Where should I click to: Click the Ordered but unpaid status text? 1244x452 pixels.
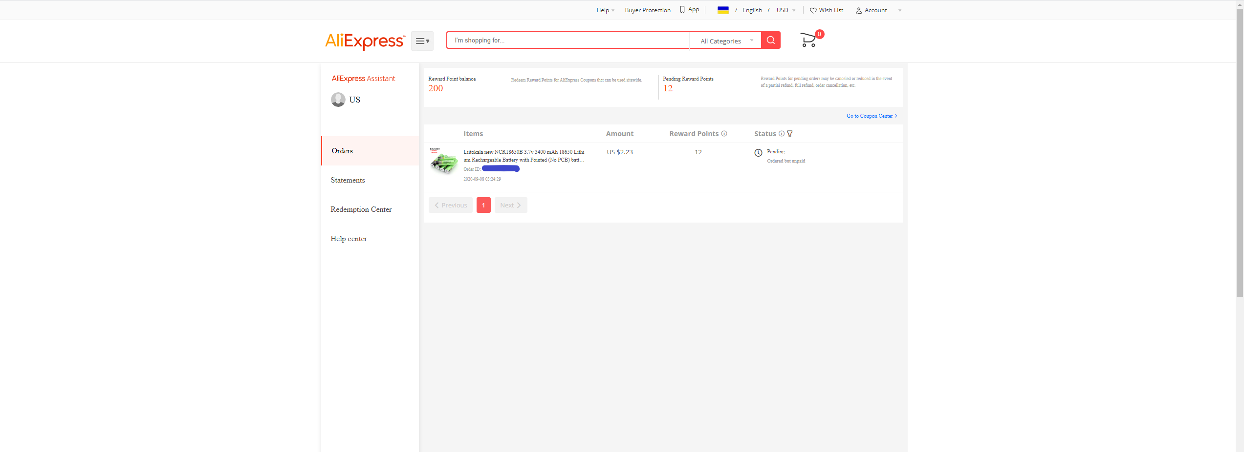786,161
